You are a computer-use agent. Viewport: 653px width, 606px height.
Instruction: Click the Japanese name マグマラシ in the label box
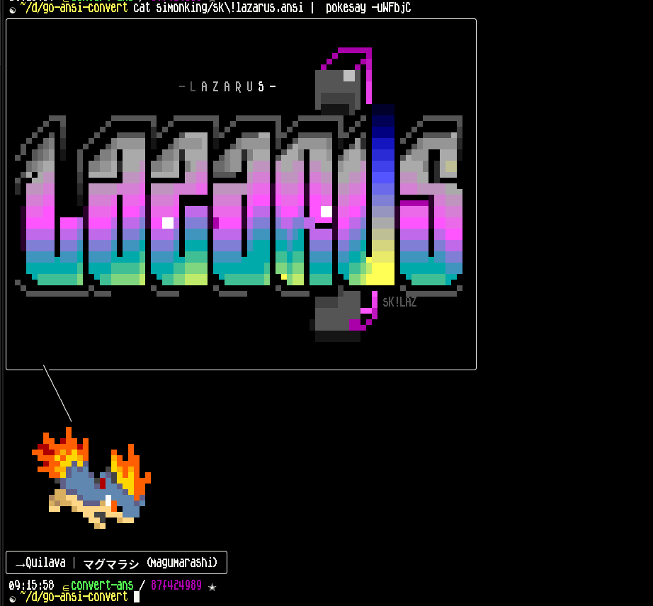(110, 564)
